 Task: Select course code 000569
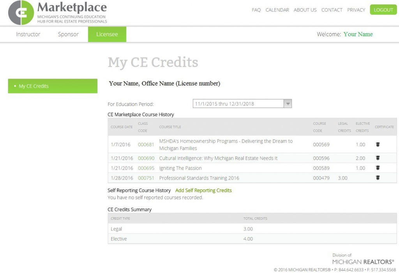321,144
